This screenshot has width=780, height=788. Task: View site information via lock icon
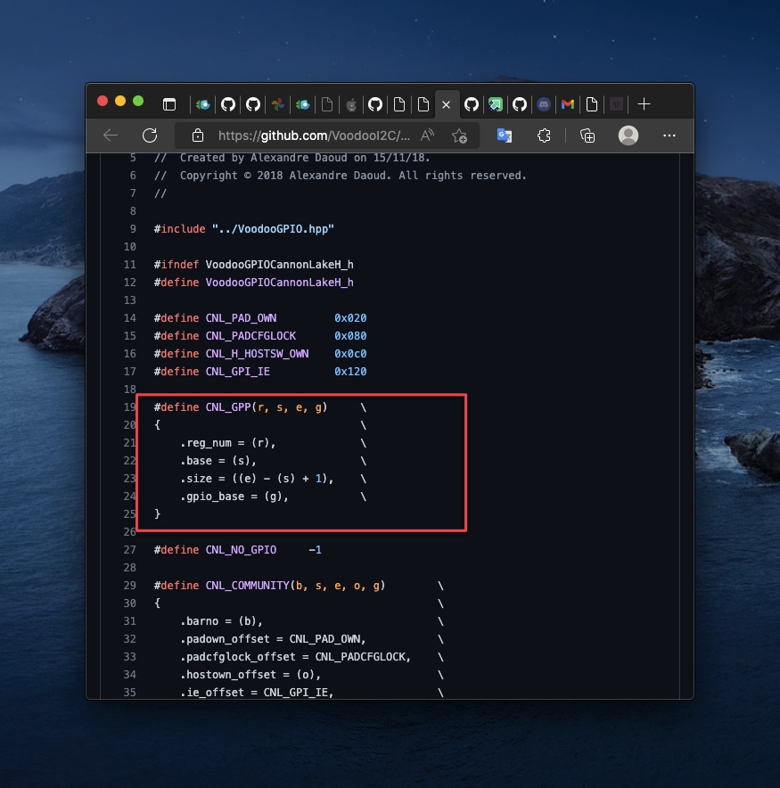pyautogui.click(x=198, y=135)
